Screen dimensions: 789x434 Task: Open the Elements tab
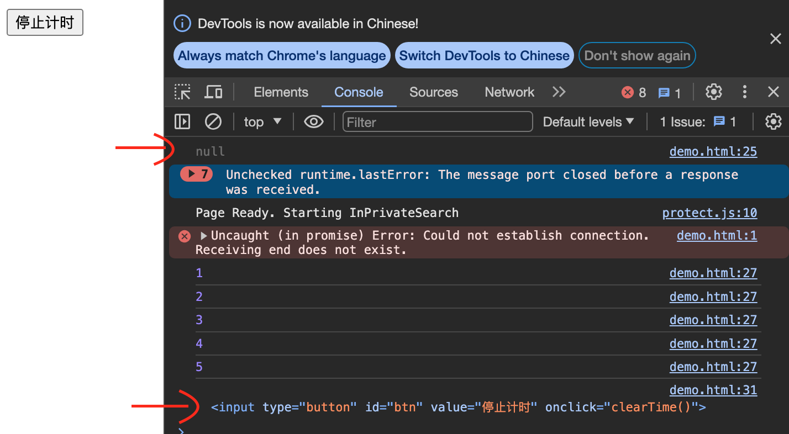[281, 92]
